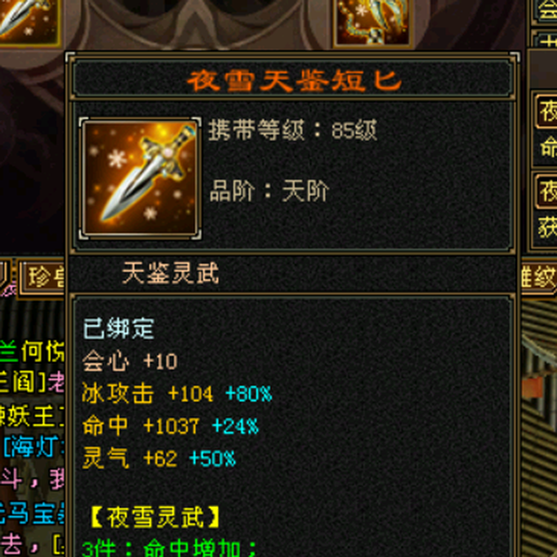Click the 妖王 chat message line
Viewport: 557px width, 557px height.
tap(32, 416)
